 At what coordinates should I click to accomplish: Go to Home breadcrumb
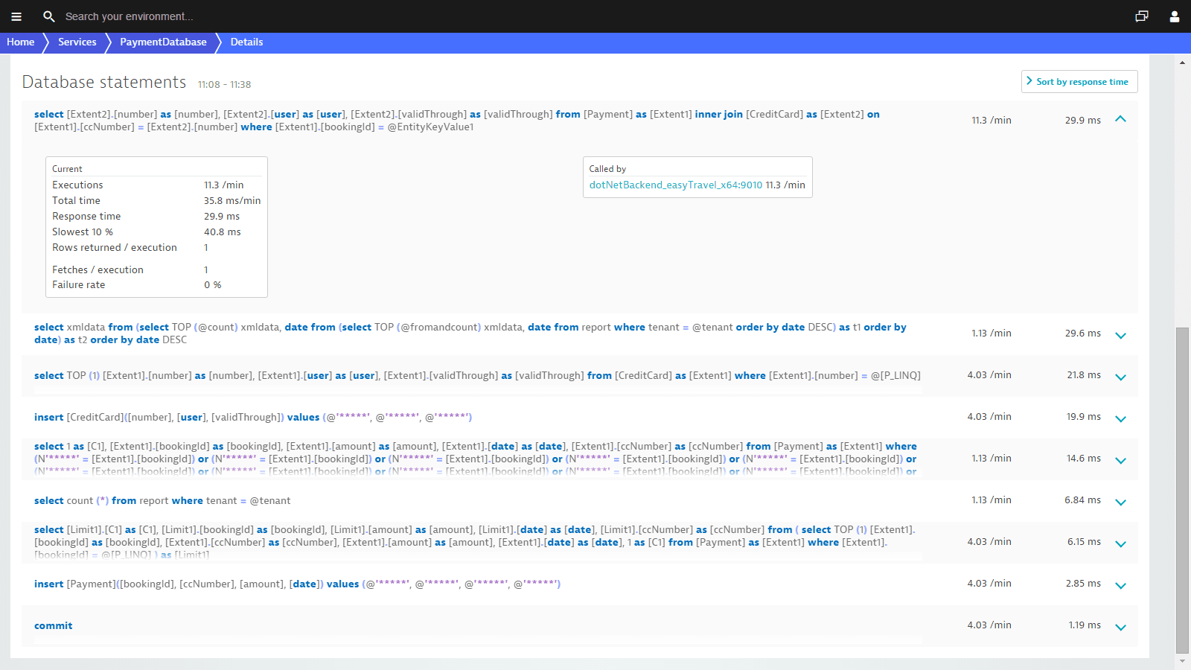pyautogui.click(x=21, y=42)
